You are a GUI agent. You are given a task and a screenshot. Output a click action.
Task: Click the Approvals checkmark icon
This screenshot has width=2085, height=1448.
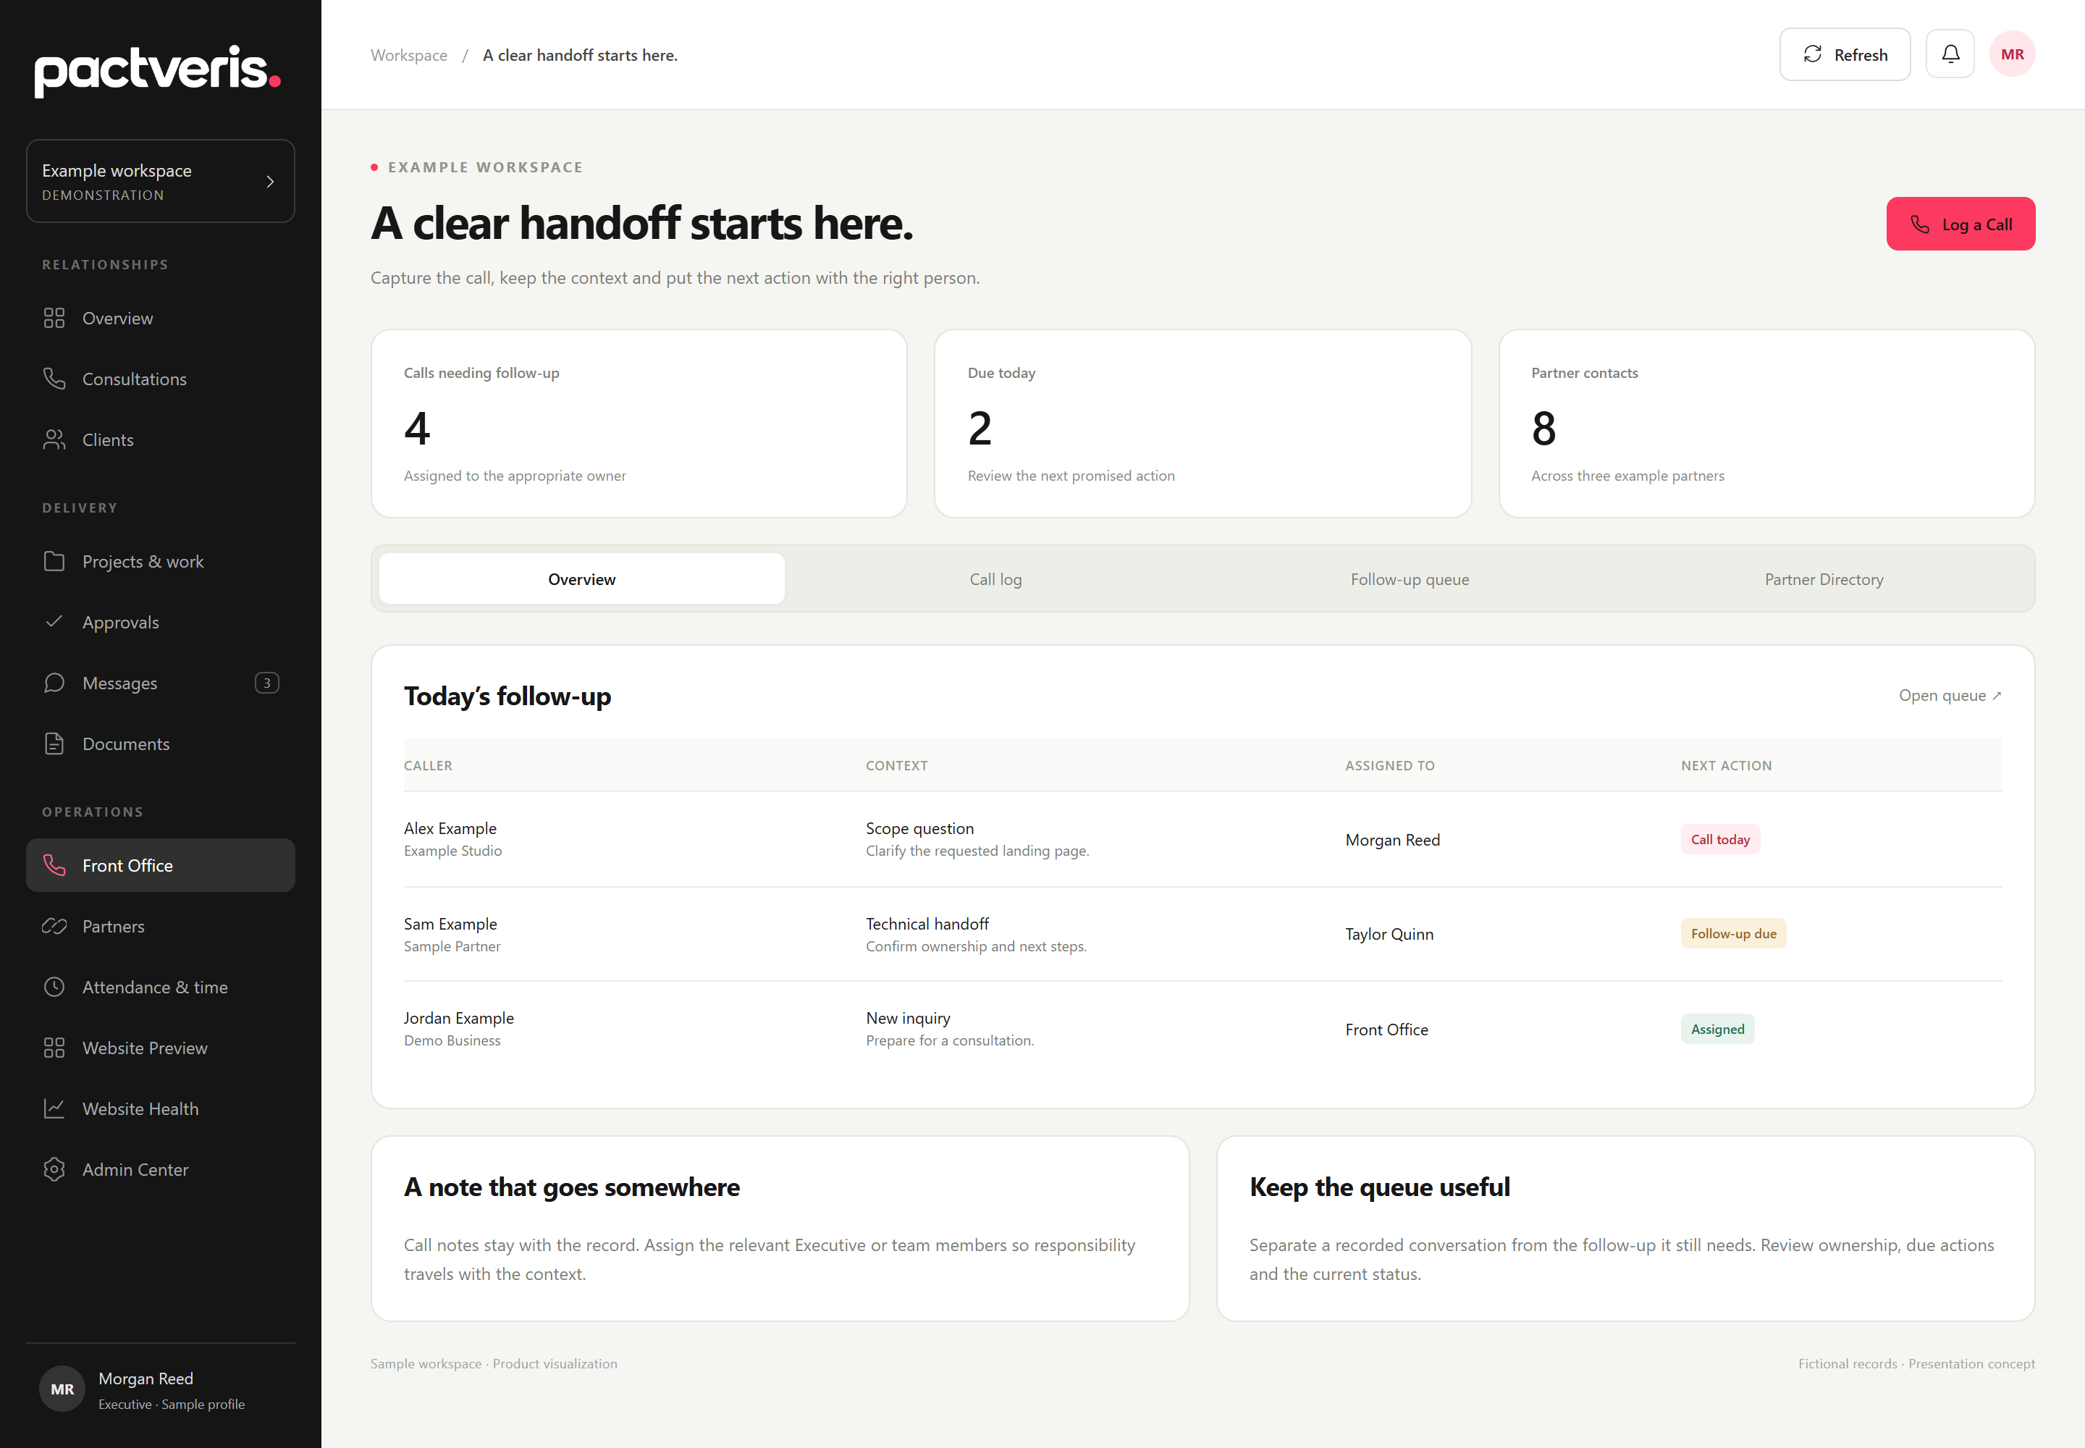click(54, 623)
